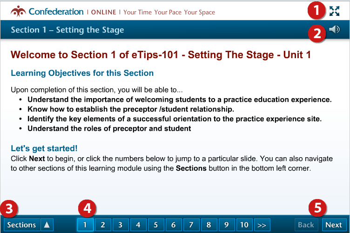Jump to slide 1
This screenshot has height=233, width=350.
(85, 225)
